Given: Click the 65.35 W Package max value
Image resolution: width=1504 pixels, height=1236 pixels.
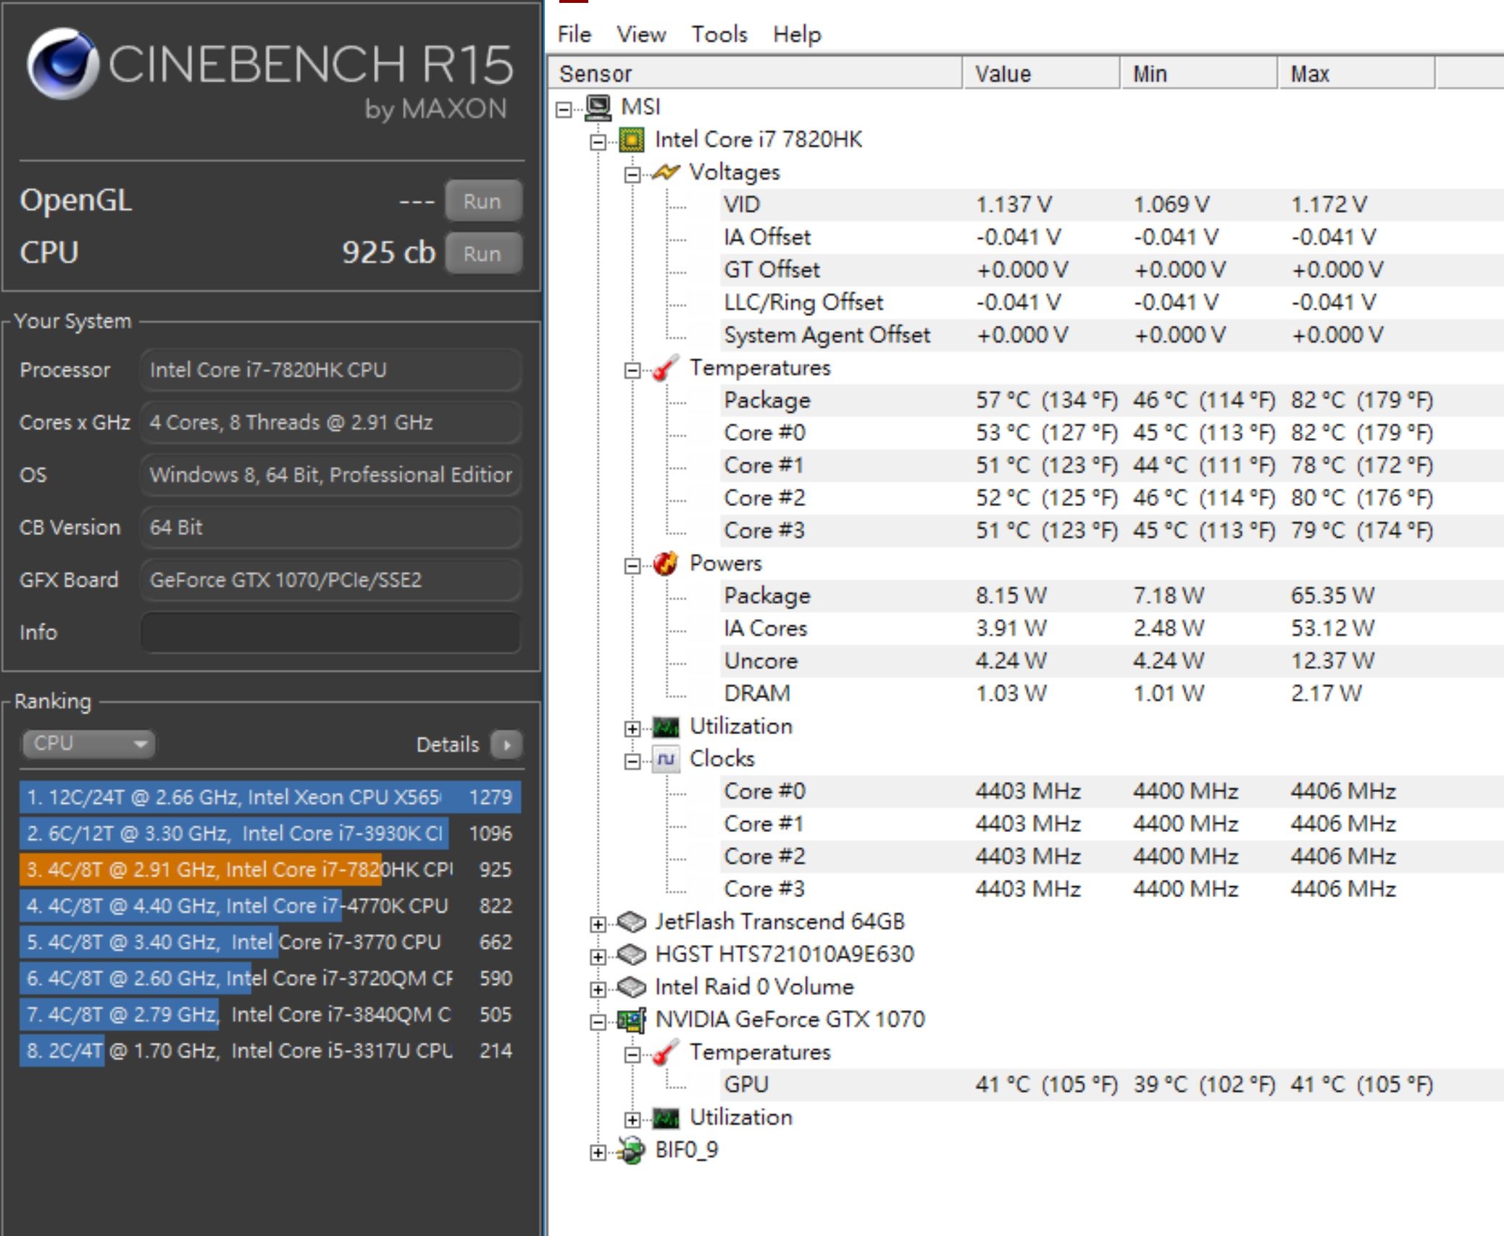Looking at the screenshot, I should (x=1332, y=596).
